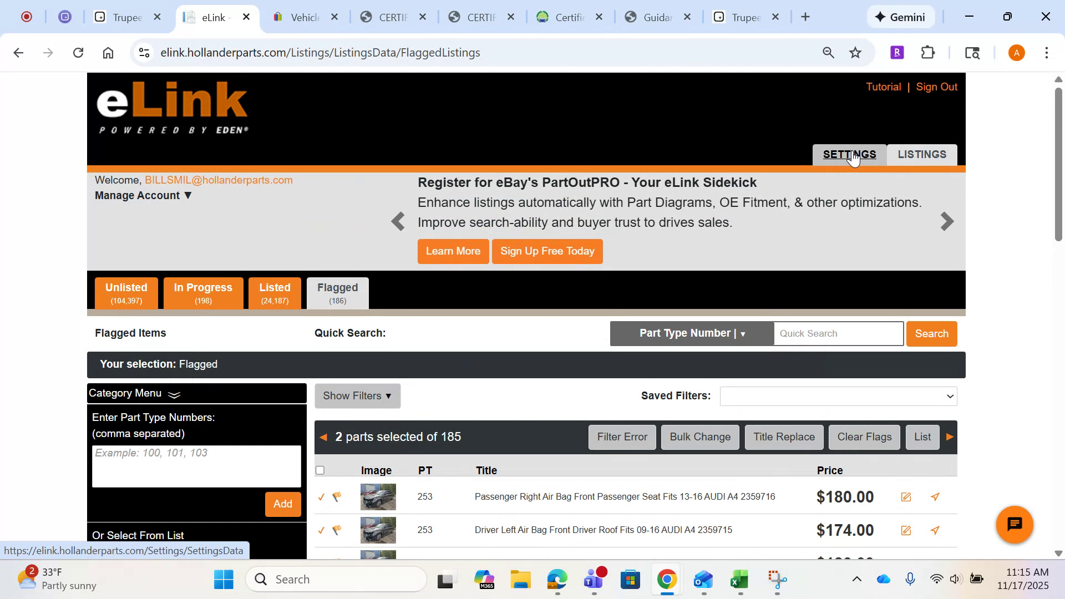Bookmark the page with the star icon
This screenshot has height=599, width=1065.
pos(855,52)
